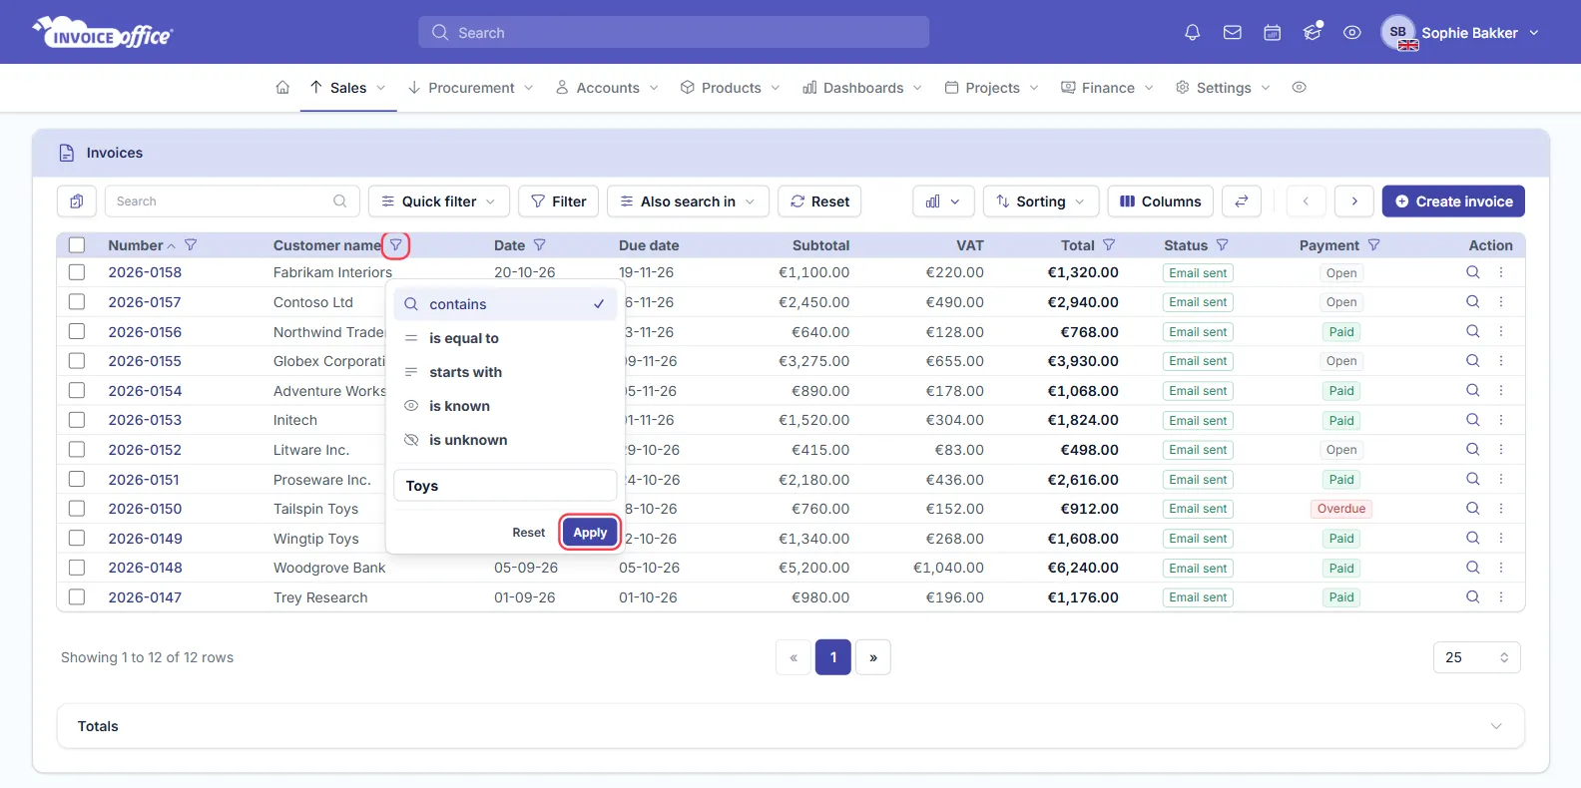Click the filter value field containing Toys
The height and width of the screenshot is (788, 1581).
pyautogui.click(x=506, y=486)
